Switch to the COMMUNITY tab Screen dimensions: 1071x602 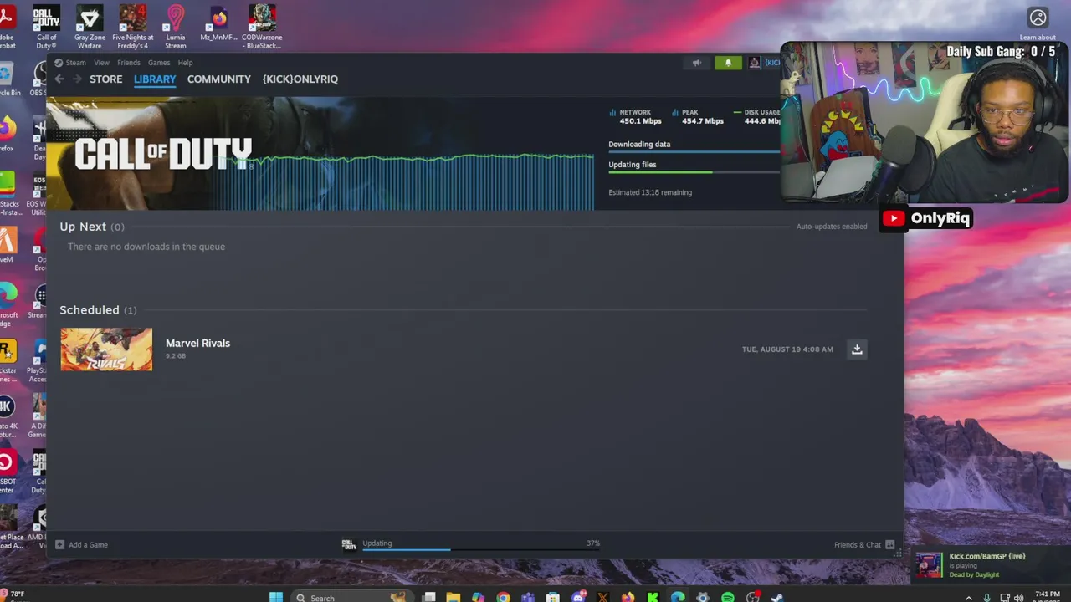tap(219, 79)
